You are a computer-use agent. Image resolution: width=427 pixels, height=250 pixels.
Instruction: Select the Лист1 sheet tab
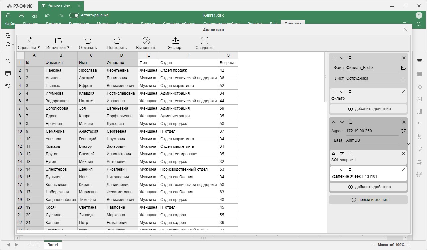53,245
